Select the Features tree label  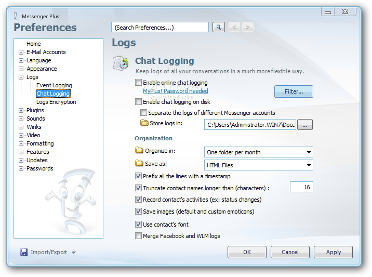(38, 152)
